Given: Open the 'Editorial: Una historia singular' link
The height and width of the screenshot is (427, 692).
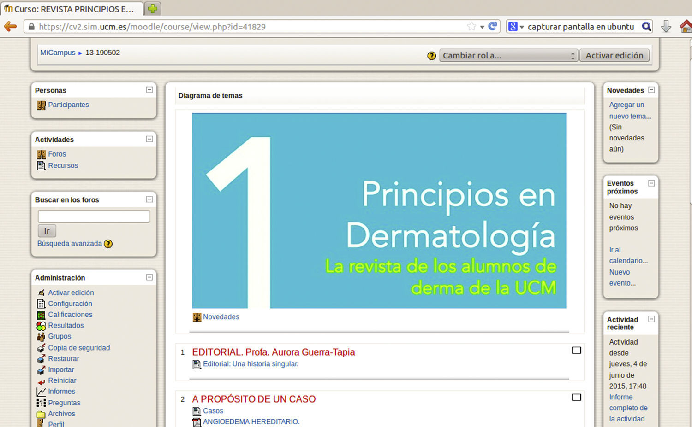Looking at the screenshot, I should click(x=251, y=364).
